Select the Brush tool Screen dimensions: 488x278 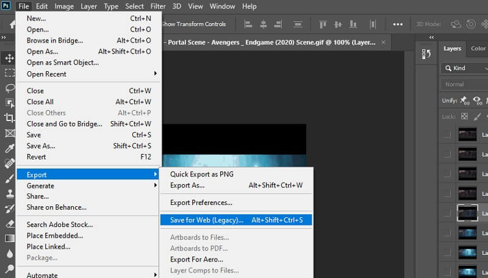(9, 178)
